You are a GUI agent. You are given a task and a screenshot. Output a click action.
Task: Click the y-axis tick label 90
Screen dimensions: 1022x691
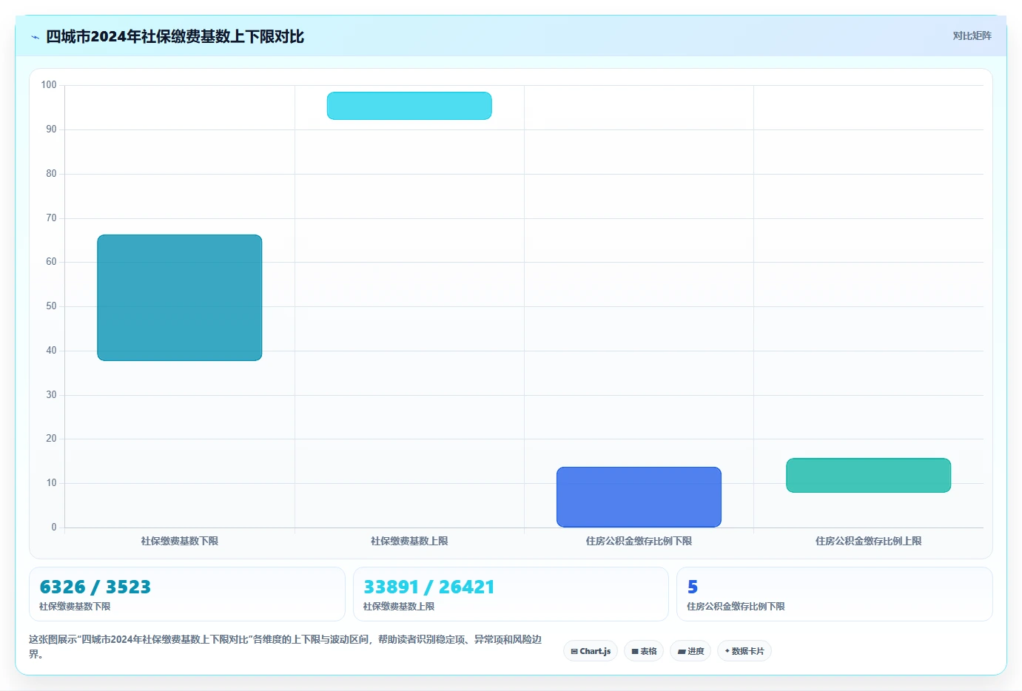tap(51, 129)
